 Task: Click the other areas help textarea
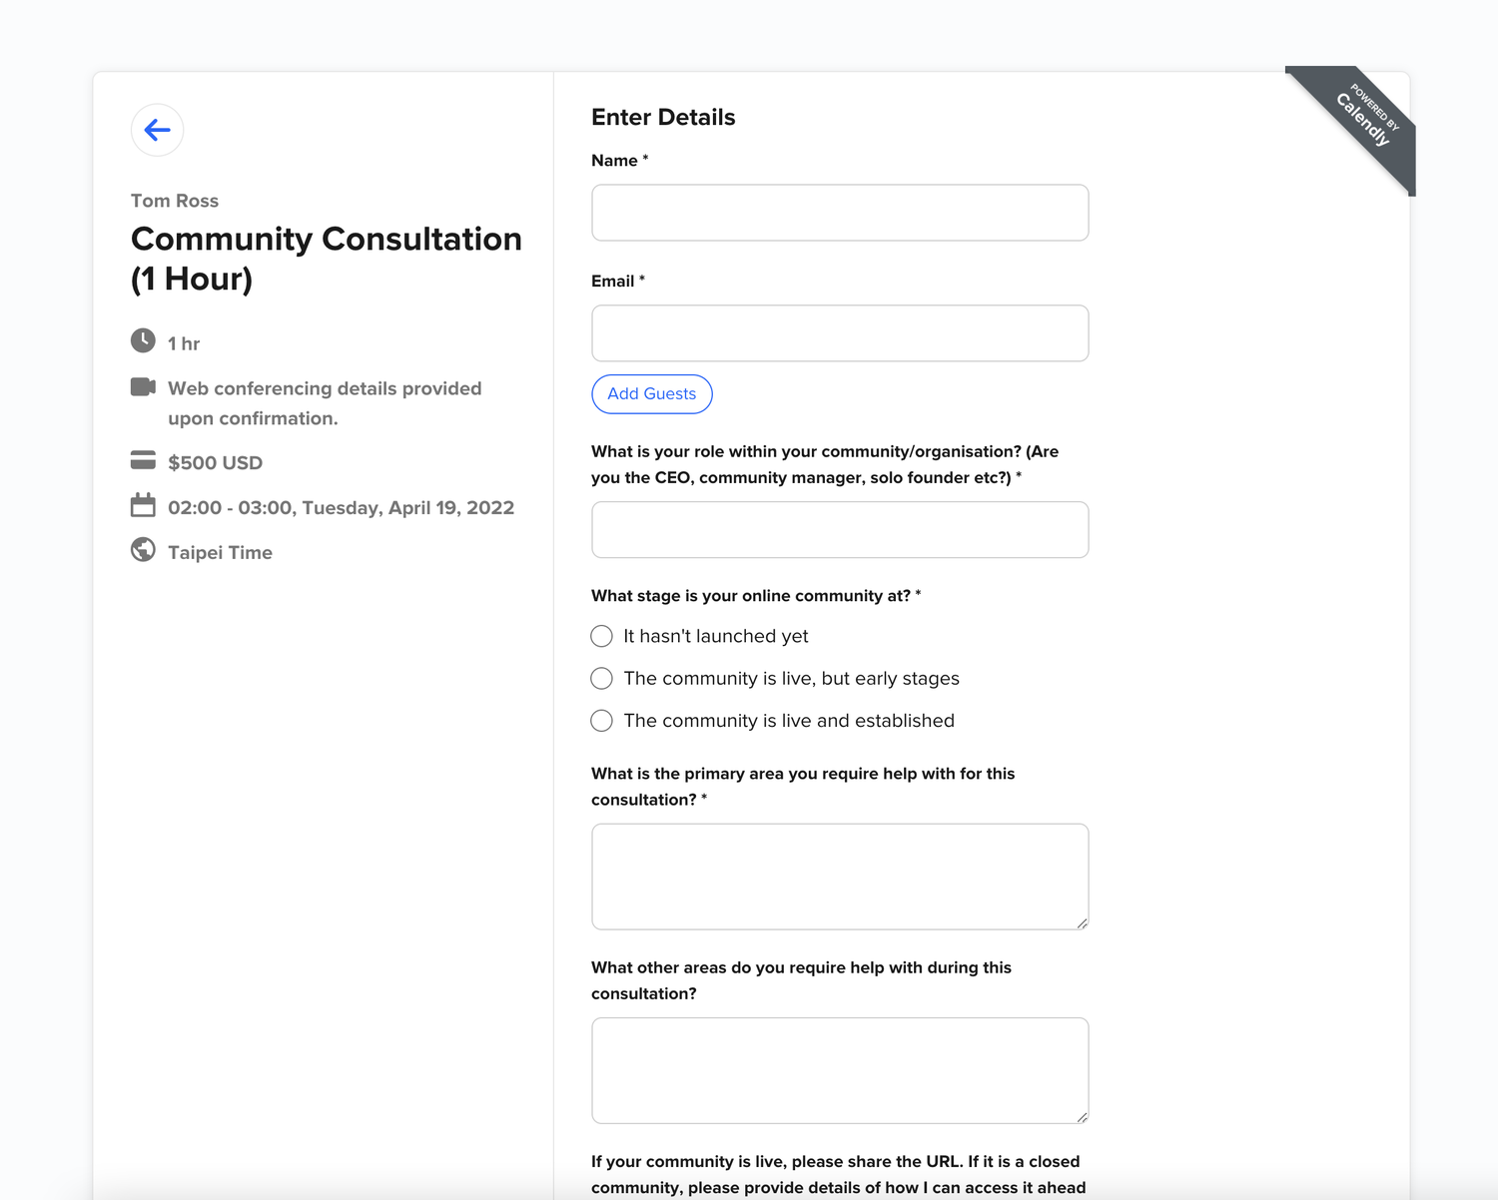(x=840, y=1071)
